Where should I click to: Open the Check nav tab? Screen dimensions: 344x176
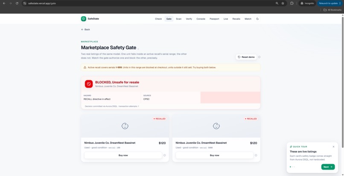158,19
